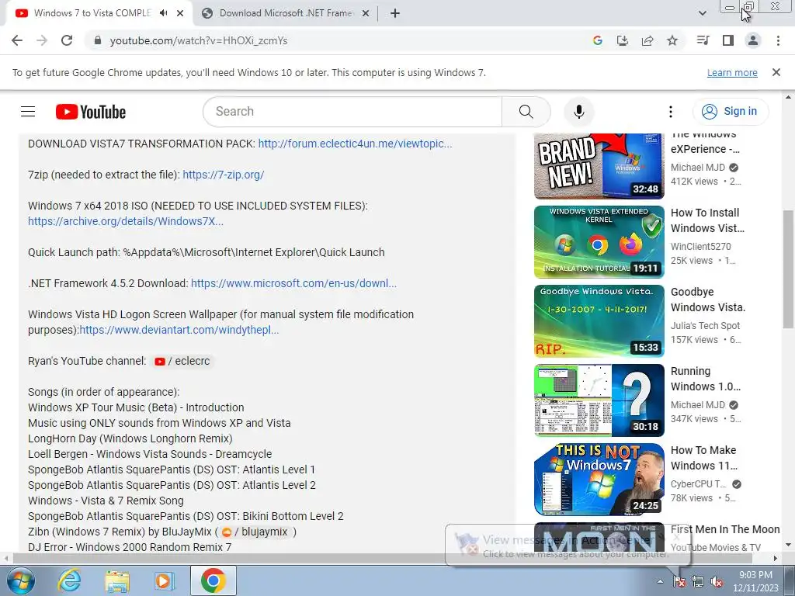Go back to the previous page
Image resolution: width=795 pixels, height=596 pixels.
17,40
